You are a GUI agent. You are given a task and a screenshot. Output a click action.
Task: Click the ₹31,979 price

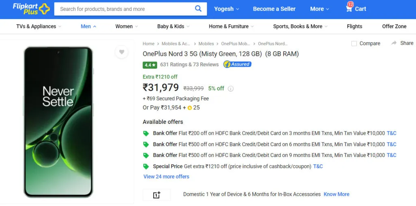point(161,87)
